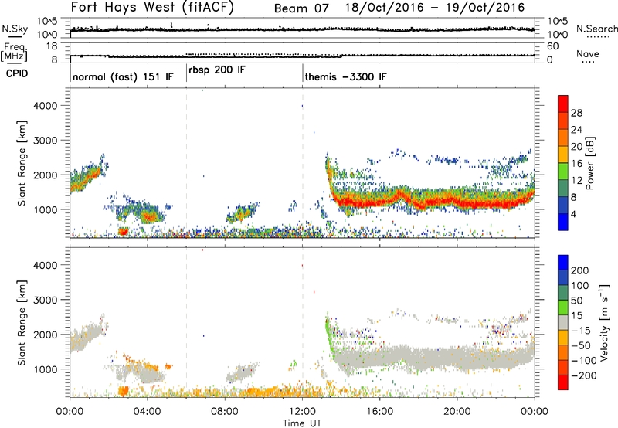Click the '200' tick on the velocity colorbar
The height and width of the screenshot is (428, 618).
579,270
